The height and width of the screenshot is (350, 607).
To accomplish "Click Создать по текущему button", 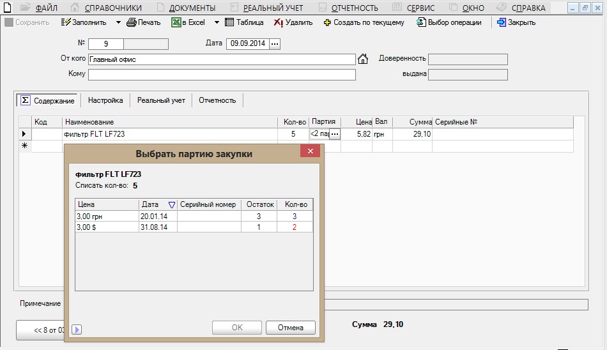I will click(x=364, y=22).
